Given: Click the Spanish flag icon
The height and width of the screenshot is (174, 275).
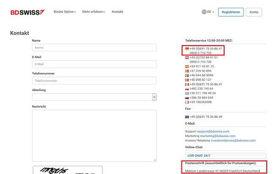Looking at the screenshot, I should point(187,67).
